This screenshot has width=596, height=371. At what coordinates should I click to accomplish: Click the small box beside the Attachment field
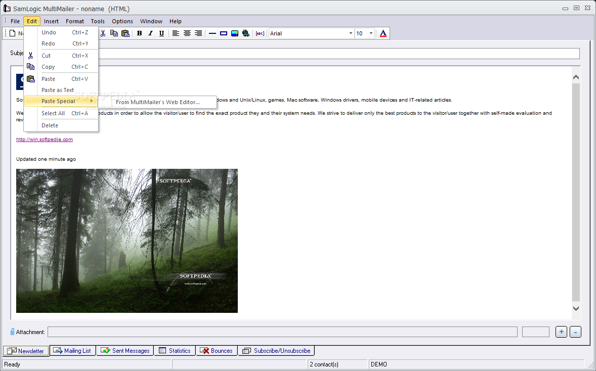[536, 332]
